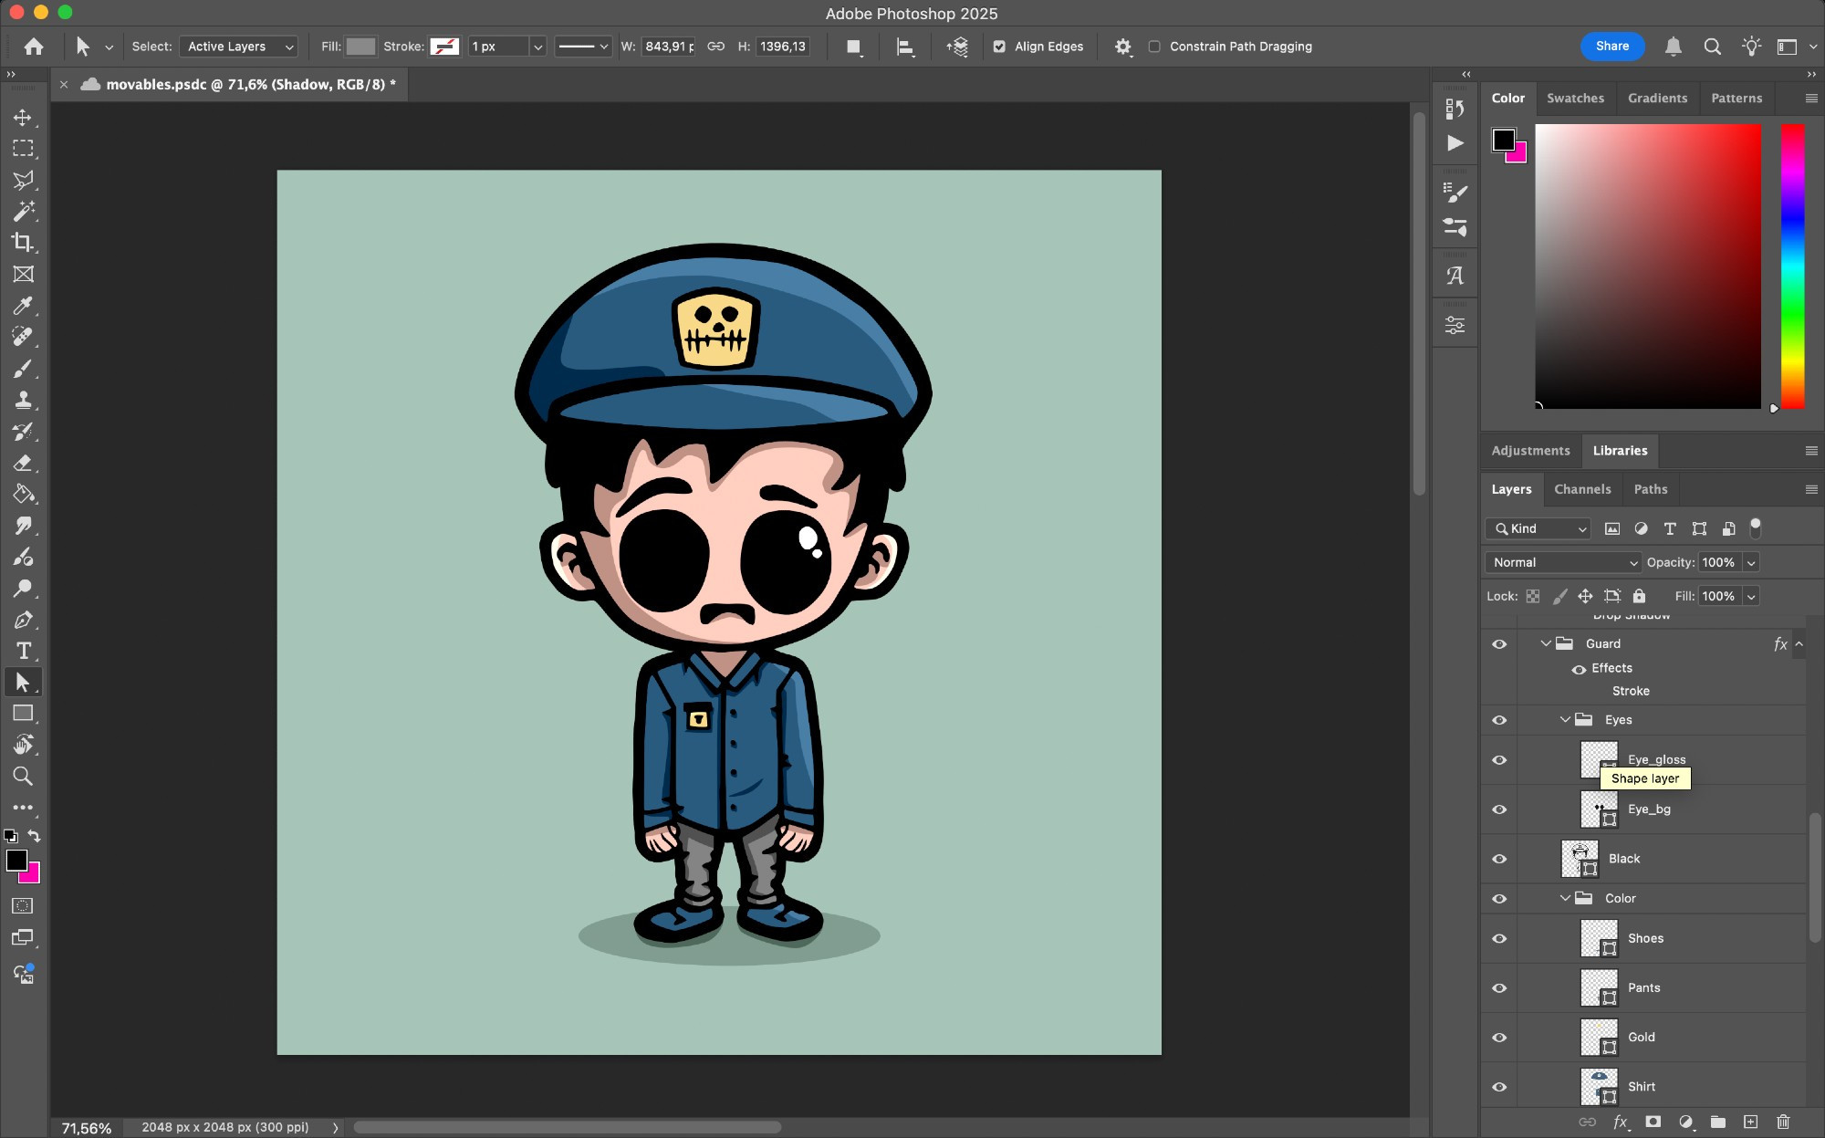Open path operations in options bar
1825x1138 pixels.
pos(854,47)
